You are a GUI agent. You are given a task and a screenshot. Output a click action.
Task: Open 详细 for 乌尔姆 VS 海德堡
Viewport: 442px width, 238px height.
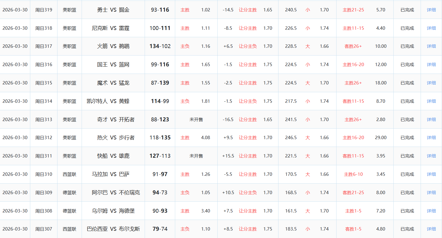click(x=431, y=211)
